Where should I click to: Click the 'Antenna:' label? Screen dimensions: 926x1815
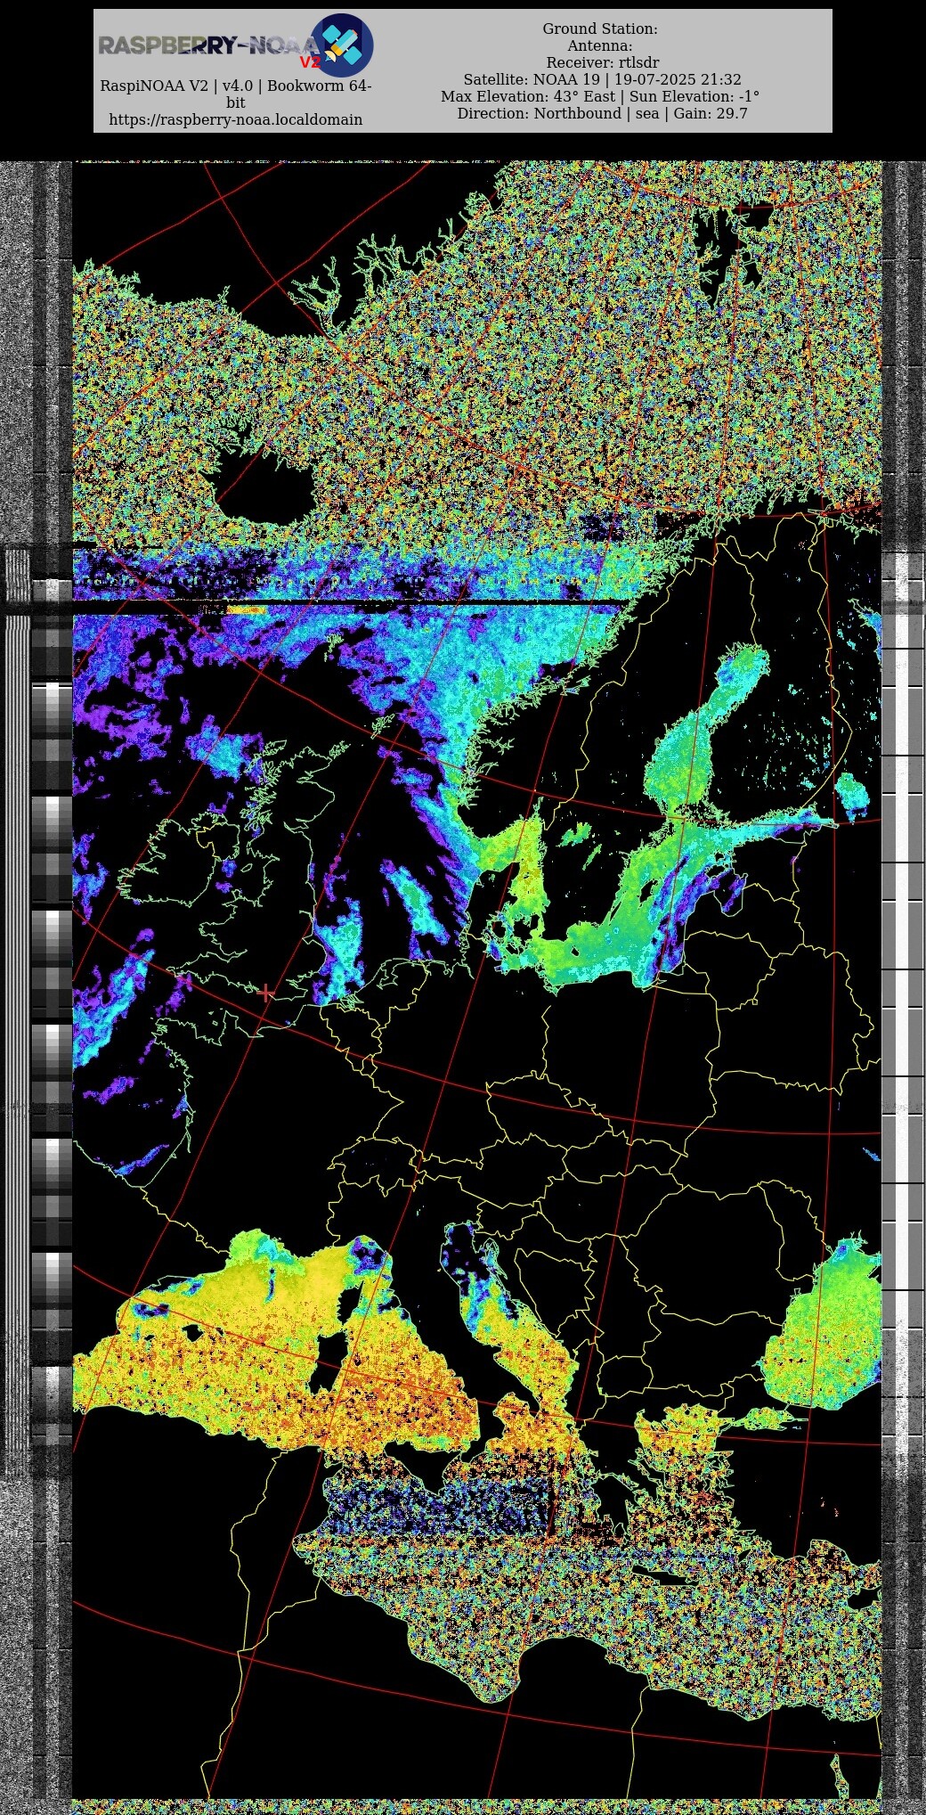(600, 45)
